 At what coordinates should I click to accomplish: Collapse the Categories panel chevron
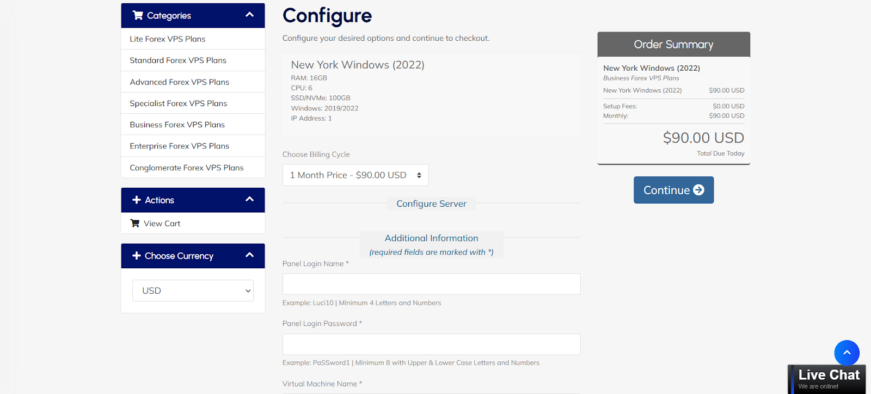pos(250,15)
